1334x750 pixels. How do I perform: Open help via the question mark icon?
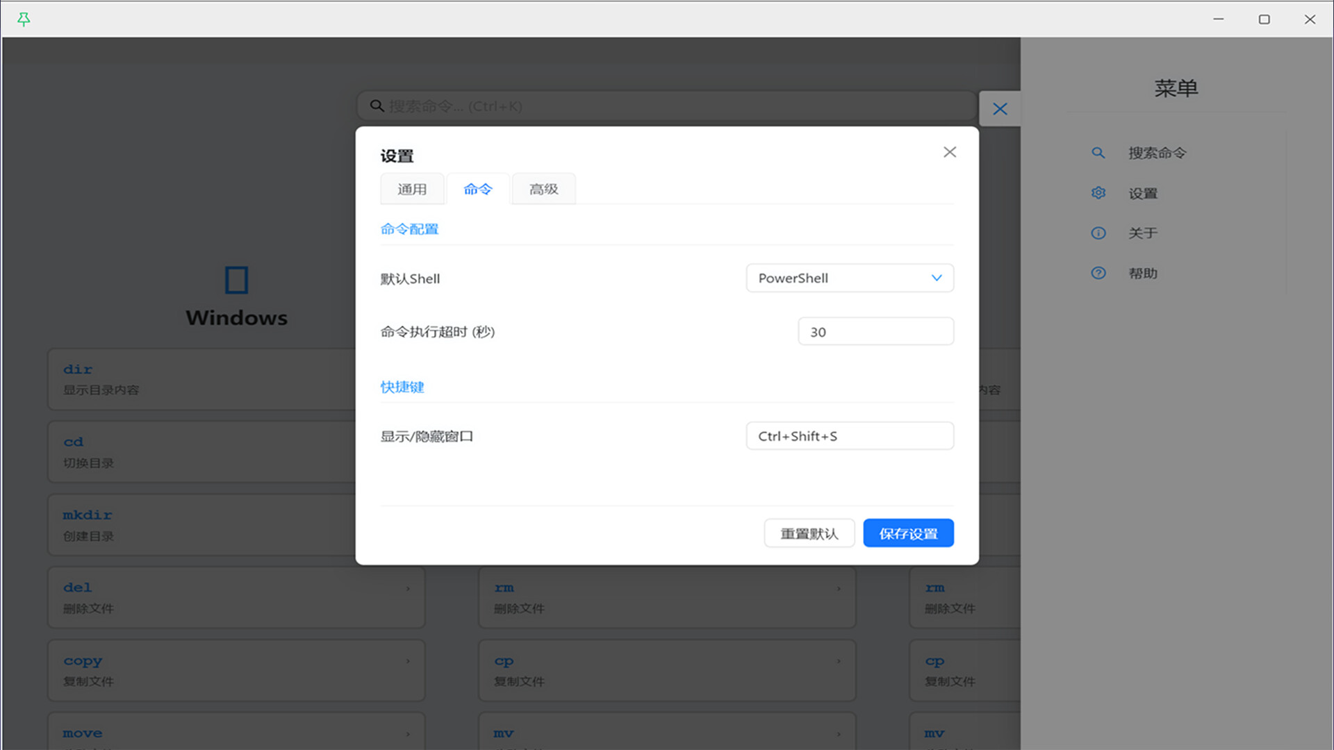tap(1098, 273)
